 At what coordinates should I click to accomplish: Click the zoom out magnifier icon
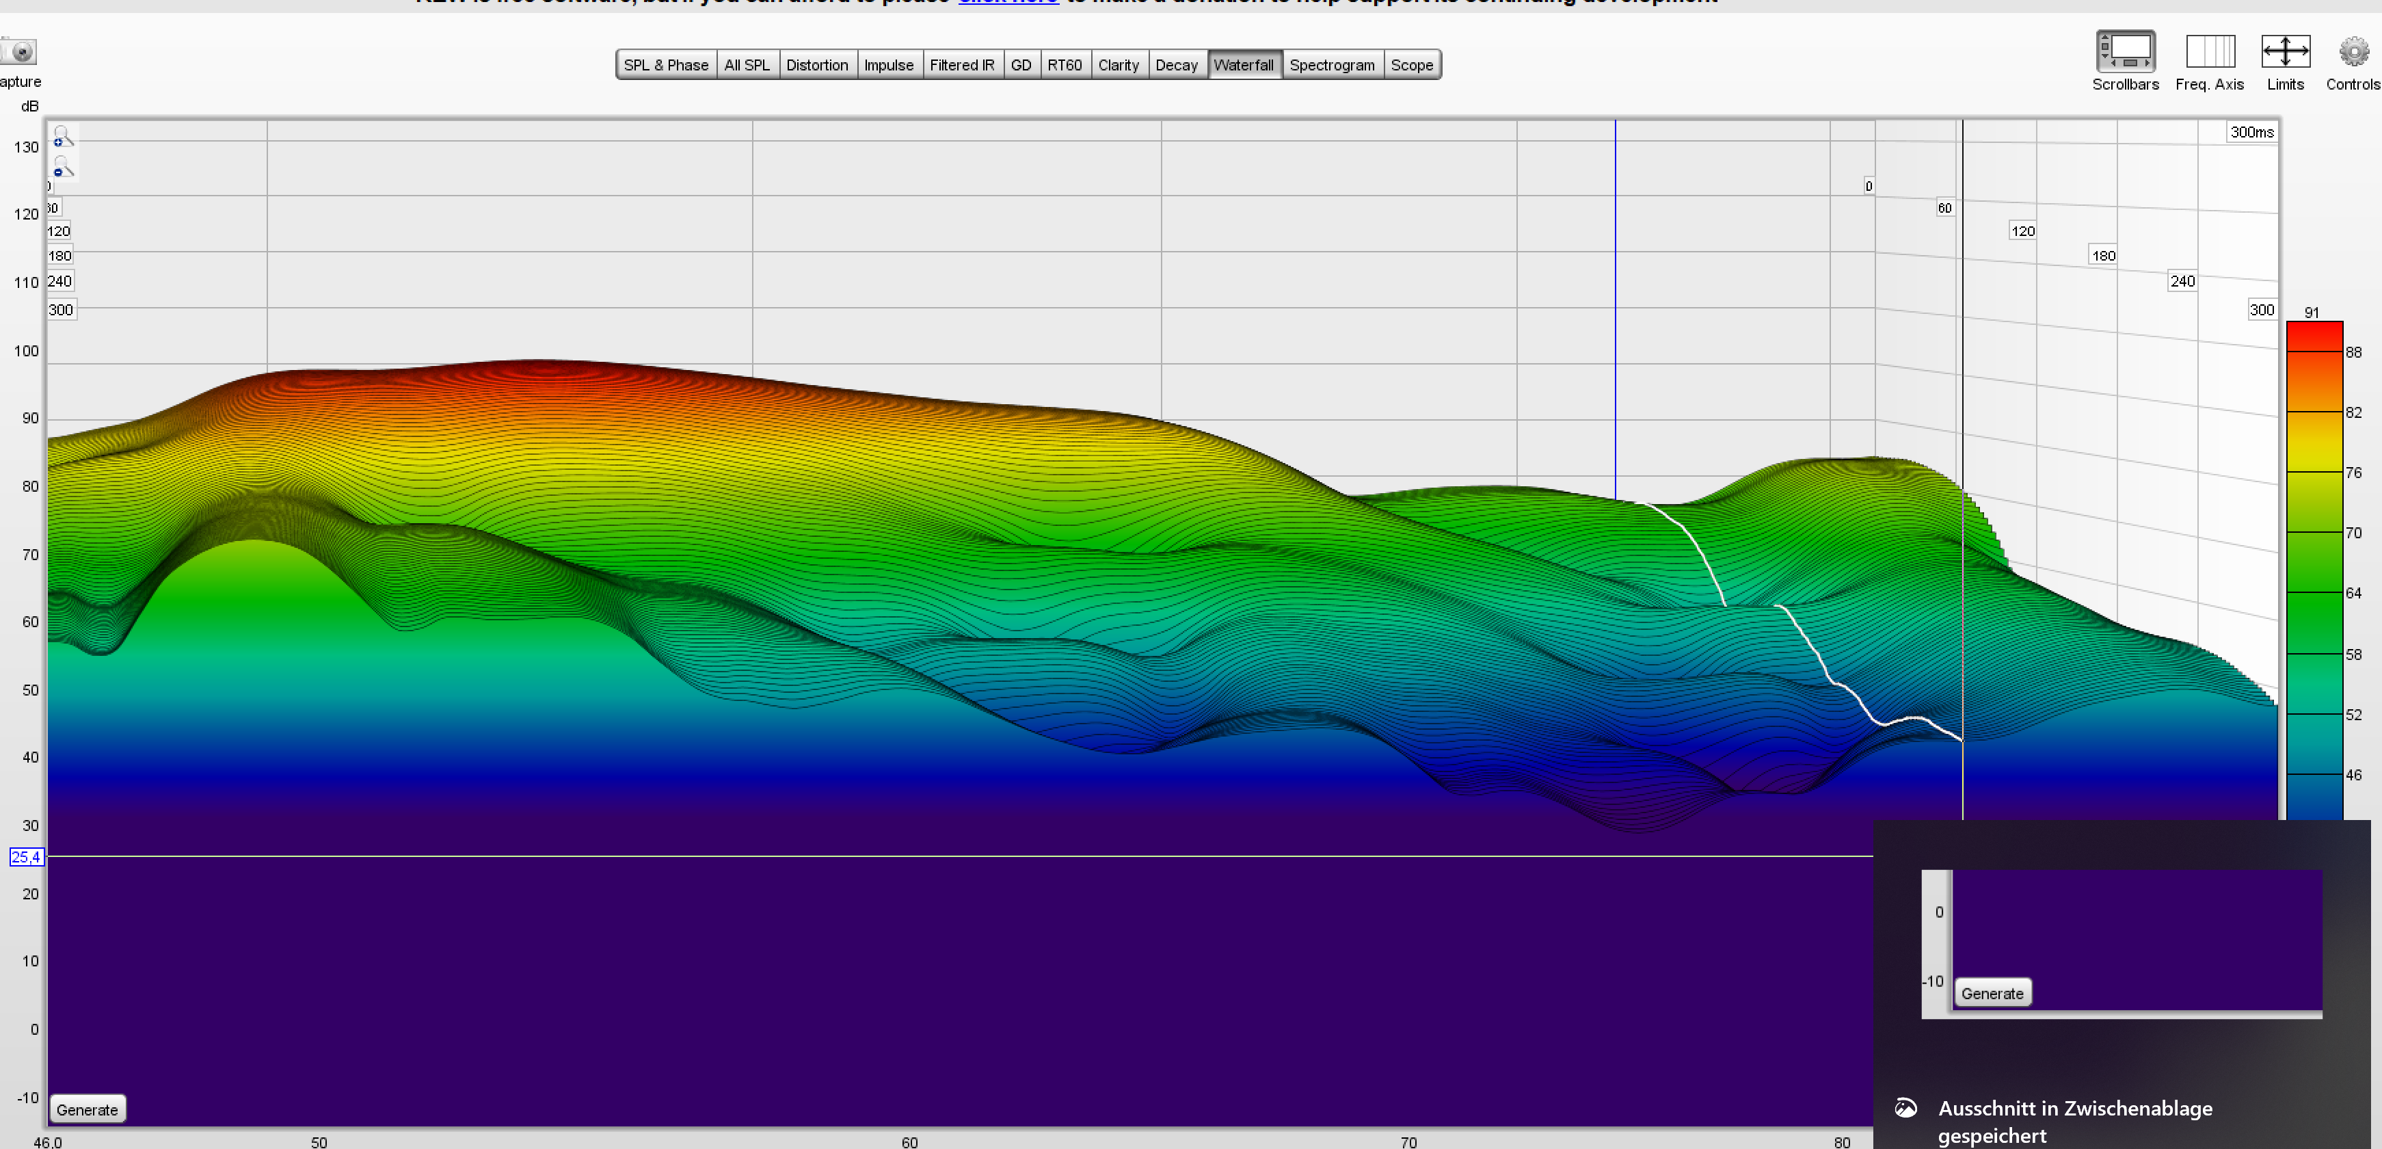62,168
